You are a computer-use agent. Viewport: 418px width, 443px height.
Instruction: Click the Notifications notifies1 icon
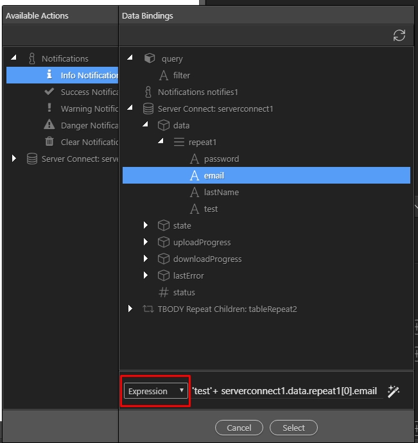point(148,92)
